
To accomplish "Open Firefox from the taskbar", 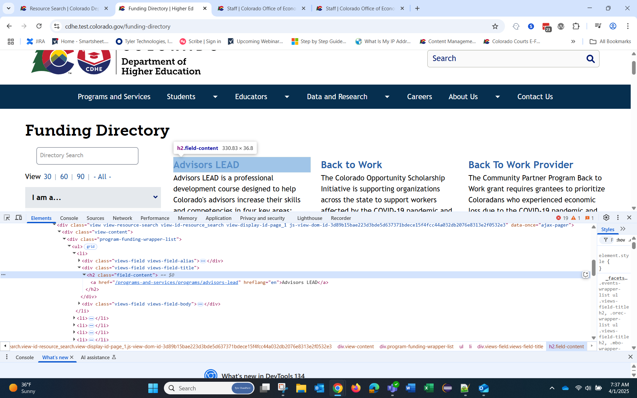I will (356, 388).
